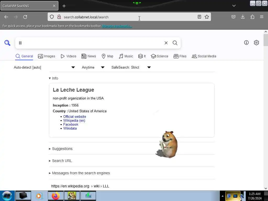Collapse the Info section

pyautogui.click(x=53, y=78)
